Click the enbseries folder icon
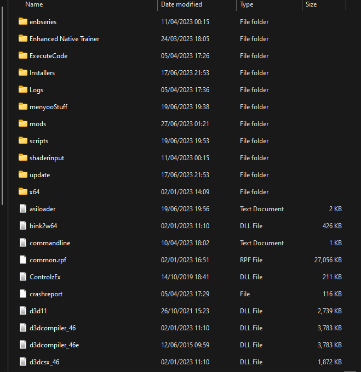This screenshot has height=372, width=361. tap(22, 22)
